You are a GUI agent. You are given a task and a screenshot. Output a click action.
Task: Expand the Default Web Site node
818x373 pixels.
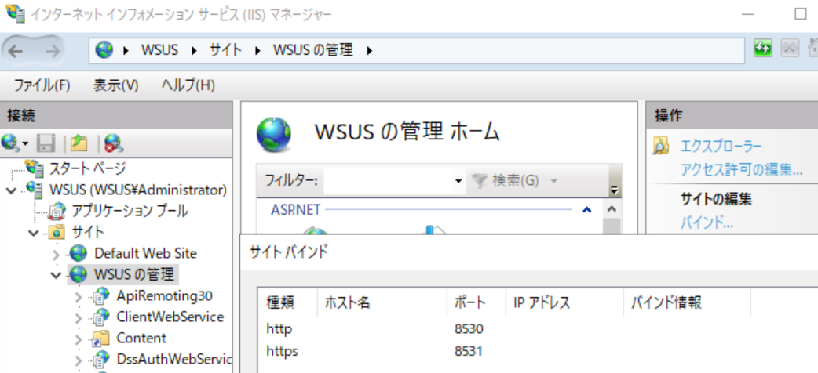point(57,254)
